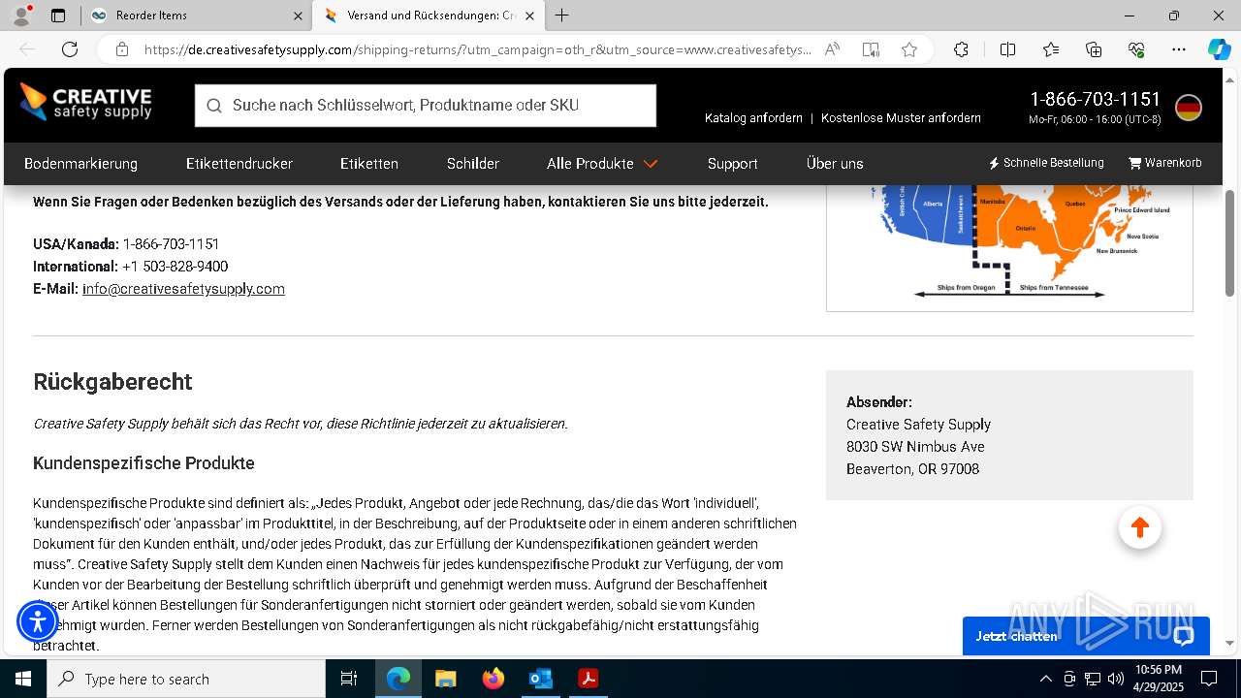Click the orange scroll-to-top arrow

[x=1139, y=527]
